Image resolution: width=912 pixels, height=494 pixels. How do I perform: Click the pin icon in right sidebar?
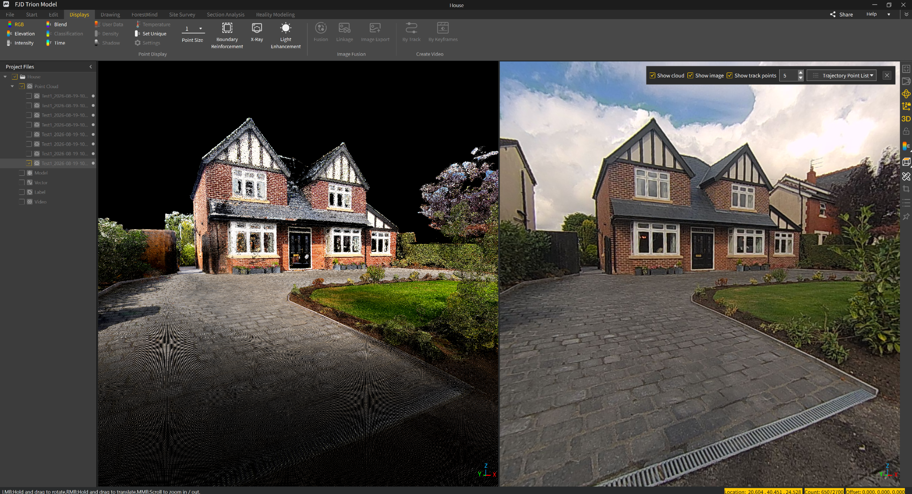pos(906,217)
